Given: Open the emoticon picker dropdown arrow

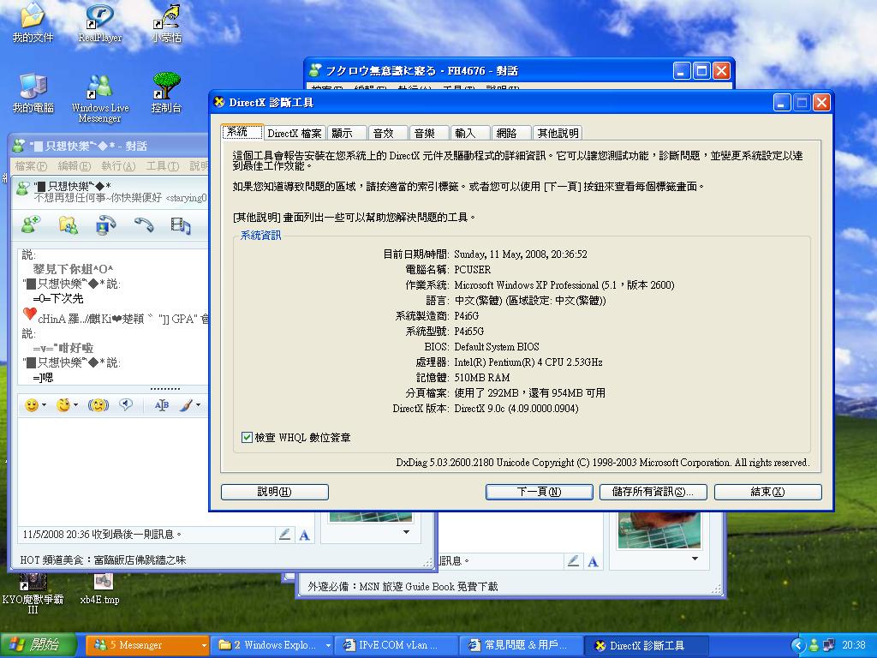Looking at the screenshot, I should pyautogui.click(x=45, y=404).
